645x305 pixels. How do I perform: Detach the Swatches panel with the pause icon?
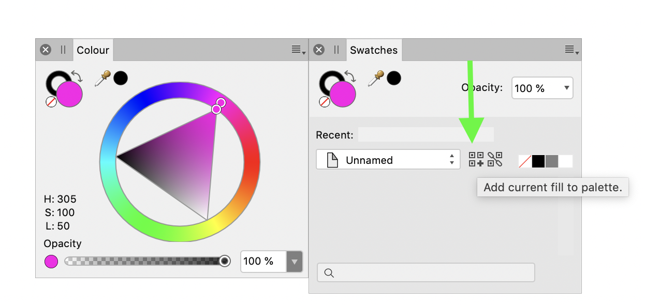coord(335,50)
